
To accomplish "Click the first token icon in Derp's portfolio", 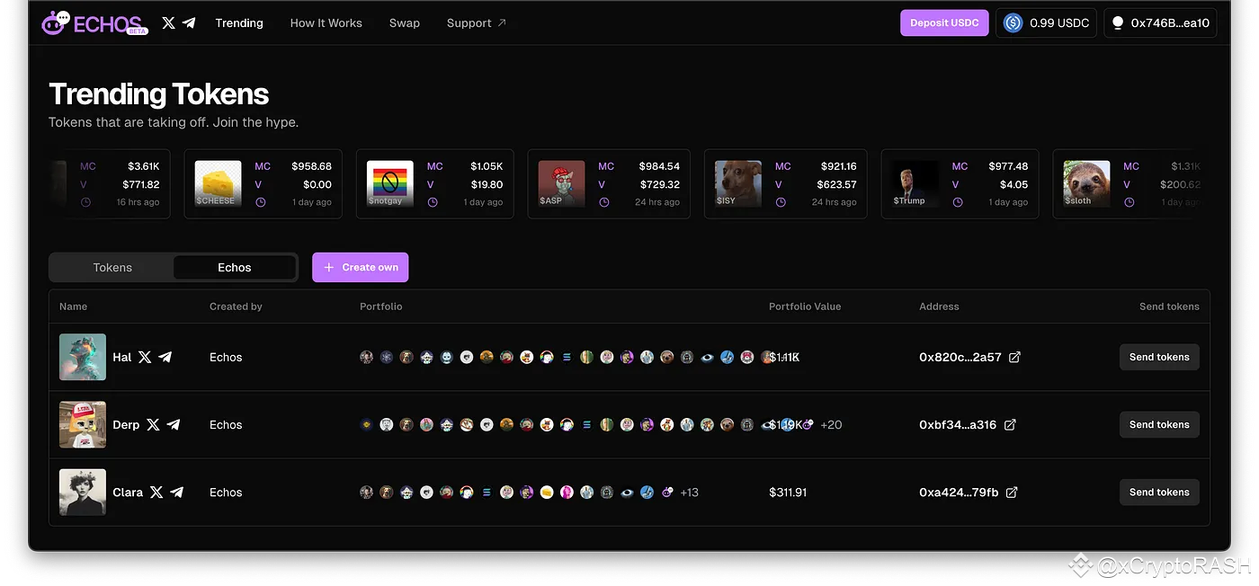I will pos(366,424).
